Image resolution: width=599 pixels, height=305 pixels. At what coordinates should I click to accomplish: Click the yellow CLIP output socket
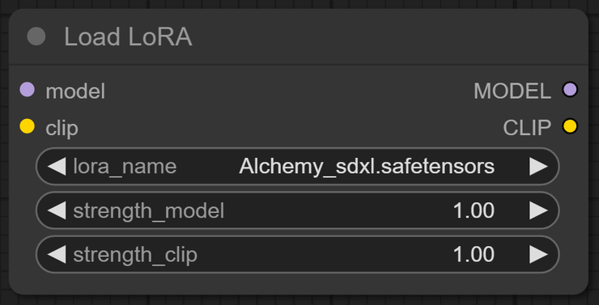570,126
